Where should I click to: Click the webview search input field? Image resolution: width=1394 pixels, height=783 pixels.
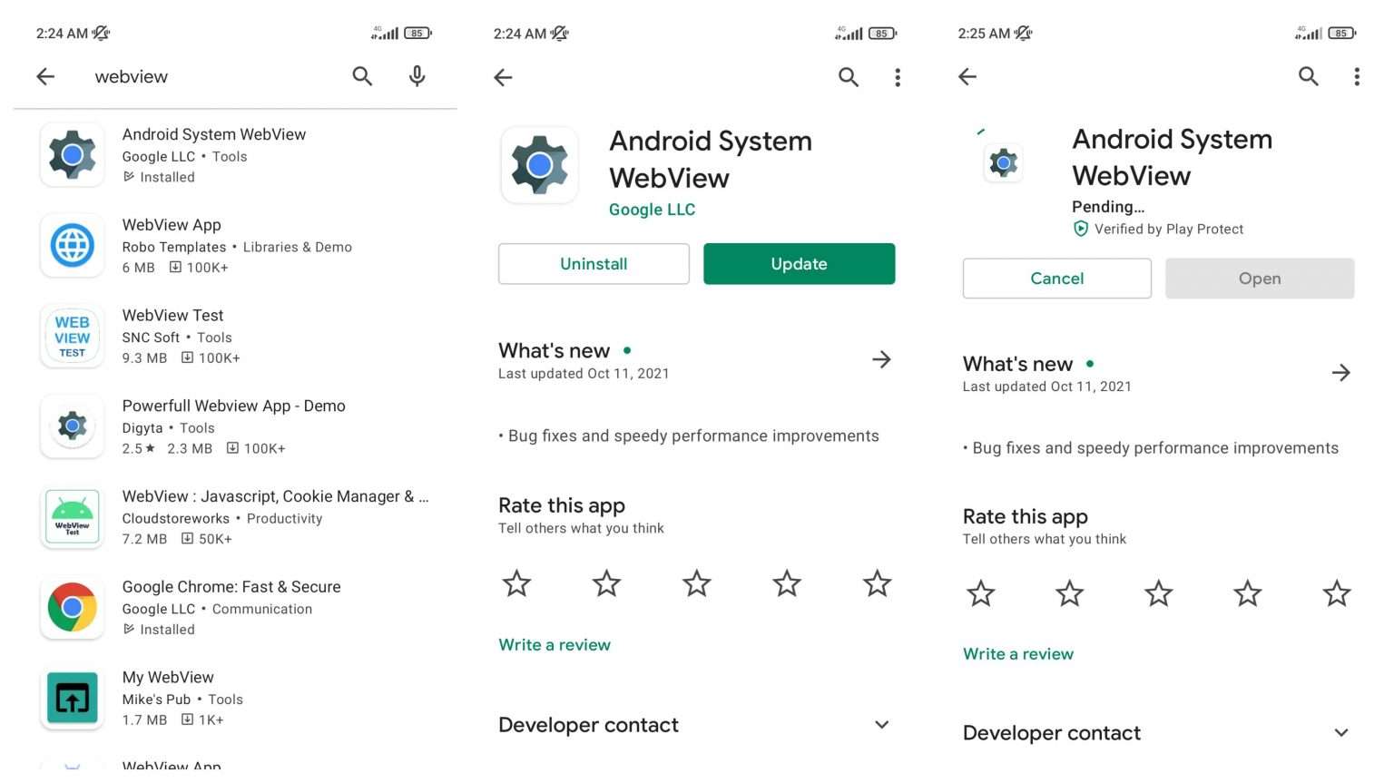click(131, 76)
